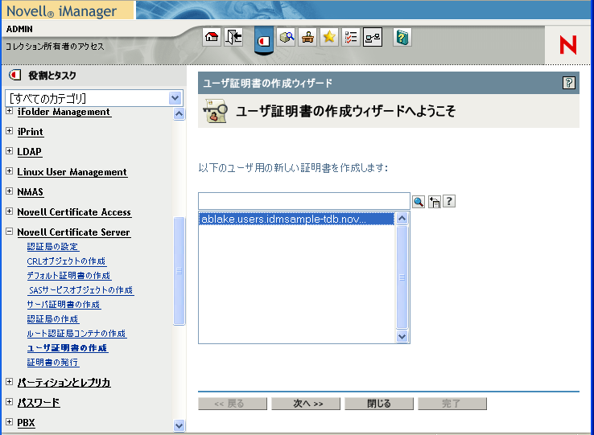Click the 閉じる button
The image size is (594, 435).
(379, 404)
